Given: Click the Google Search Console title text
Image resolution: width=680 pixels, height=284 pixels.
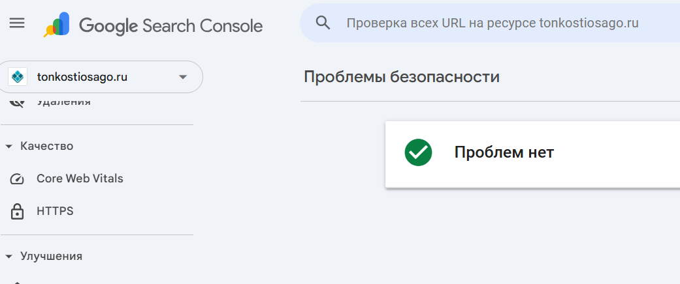Looking at the screenshot, I should (171, 25).
